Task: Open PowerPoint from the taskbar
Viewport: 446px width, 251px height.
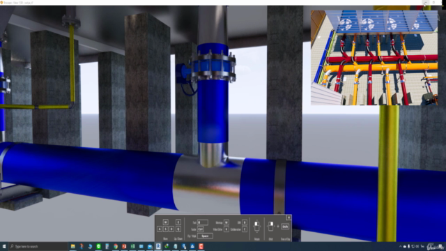Action: [124, 246]
